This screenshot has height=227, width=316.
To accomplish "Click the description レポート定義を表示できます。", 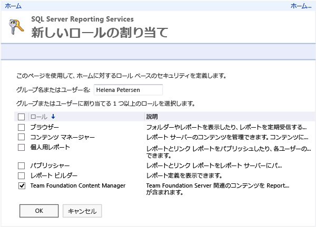I will click(184, 176).
